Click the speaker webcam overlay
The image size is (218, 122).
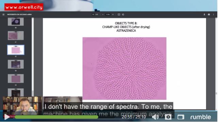pos(22,106)
